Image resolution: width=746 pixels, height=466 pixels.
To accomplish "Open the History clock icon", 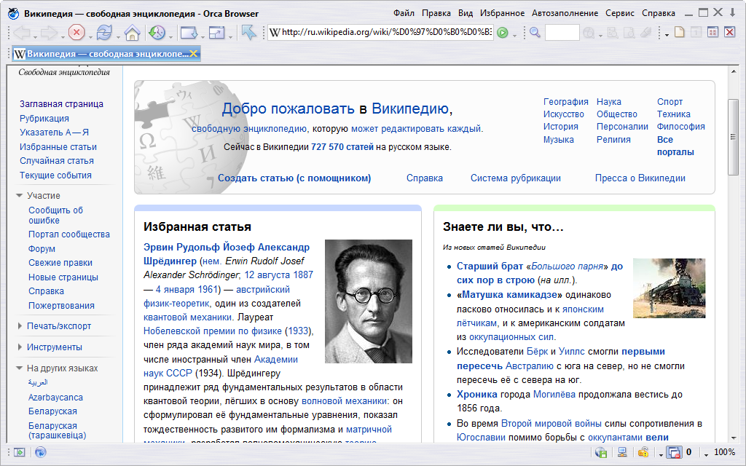I will click(x=157, y=32).
